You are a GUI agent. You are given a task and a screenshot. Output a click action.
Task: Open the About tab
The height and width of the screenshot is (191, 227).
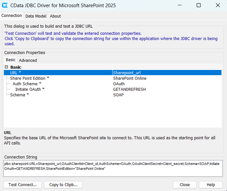(x=55, y=16)
